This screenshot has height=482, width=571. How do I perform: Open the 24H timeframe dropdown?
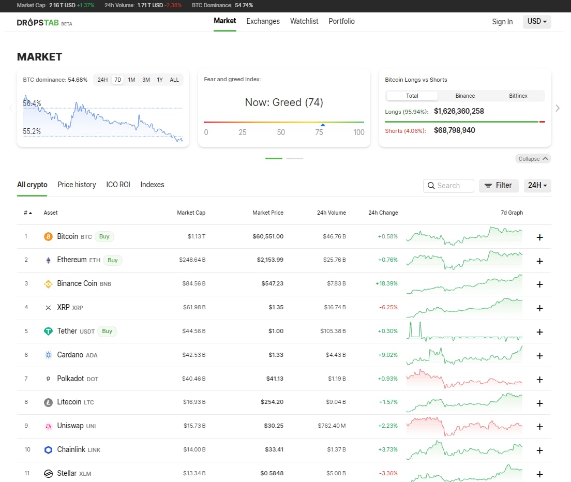(x=537, y=185)
